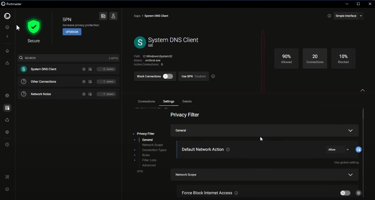Viewport: 375px width, 200px height.
Task: Open the user account icon near SPN
Action: click(113, 16)
